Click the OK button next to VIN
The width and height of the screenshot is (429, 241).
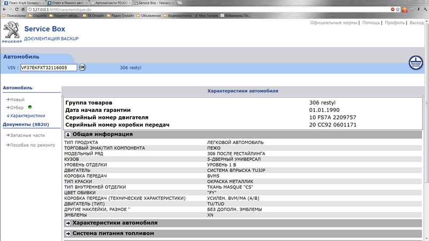click(82, 67)
